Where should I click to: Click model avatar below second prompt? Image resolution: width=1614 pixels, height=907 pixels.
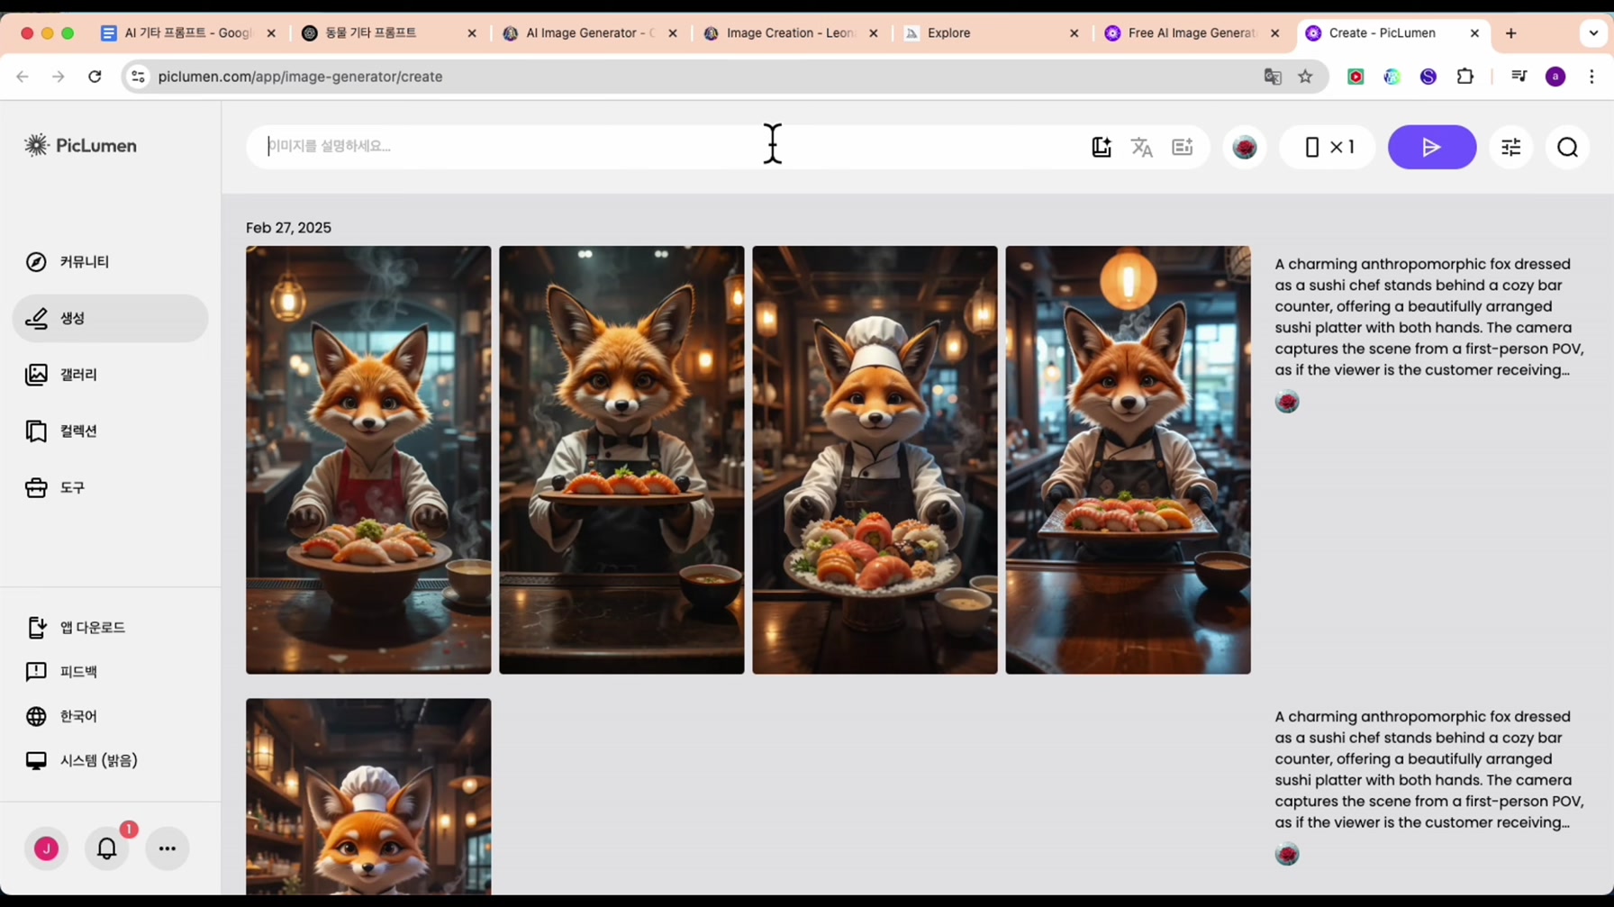1287,854
